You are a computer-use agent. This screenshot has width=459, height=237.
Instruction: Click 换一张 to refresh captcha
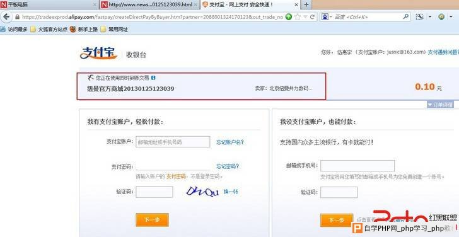click(231, 192)
